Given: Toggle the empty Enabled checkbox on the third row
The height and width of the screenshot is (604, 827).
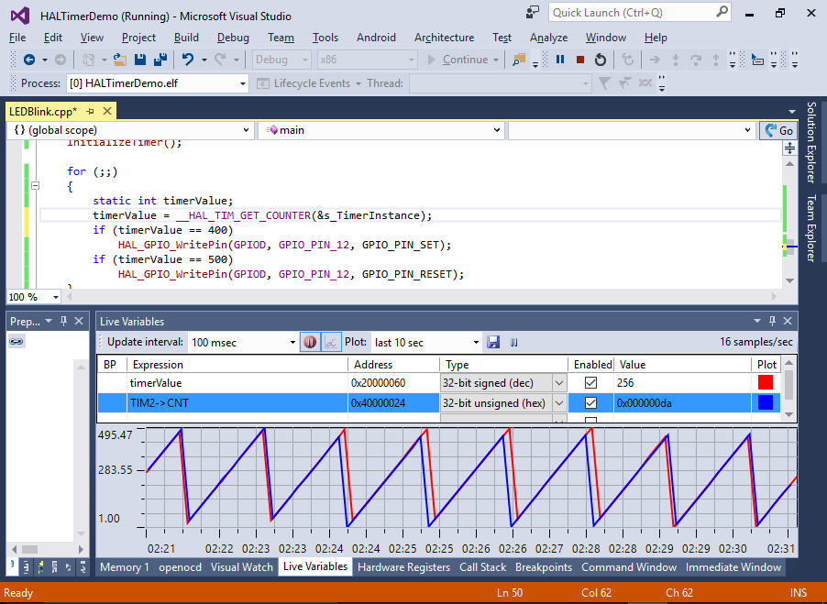Looking at the screenshot, I should tap(591, 420).
